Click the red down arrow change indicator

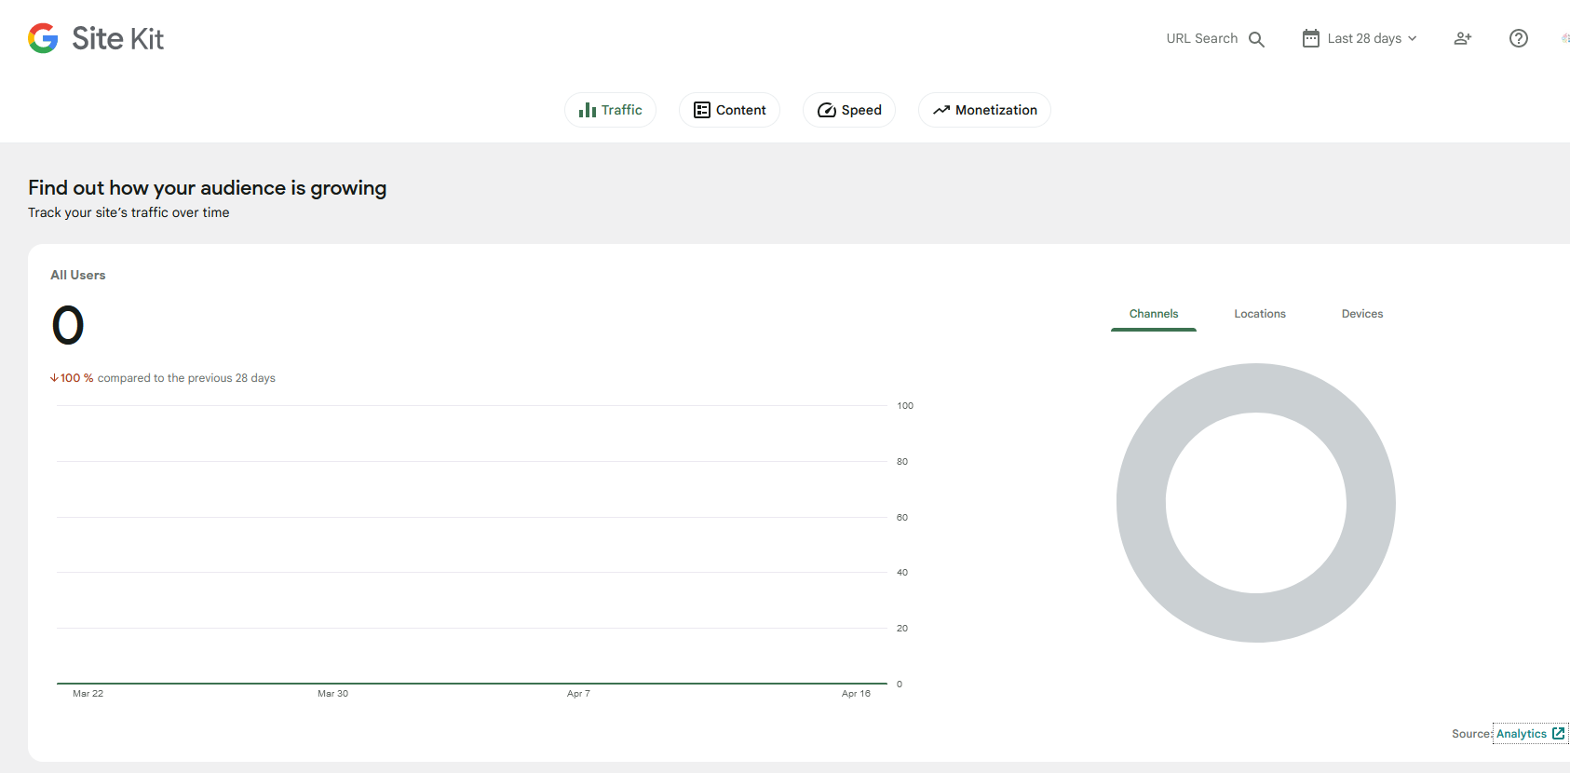click(x=54, y=378)
